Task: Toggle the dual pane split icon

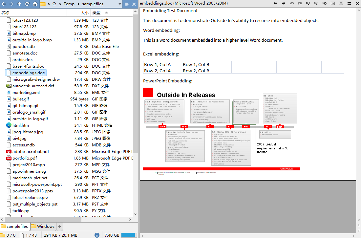Action: [127, 4]
